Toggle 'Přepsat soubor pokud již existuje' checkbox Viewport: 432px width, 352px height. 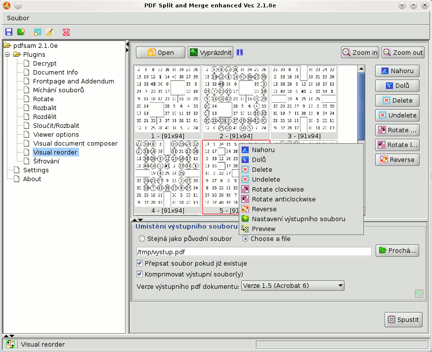(x=140, y=263)
